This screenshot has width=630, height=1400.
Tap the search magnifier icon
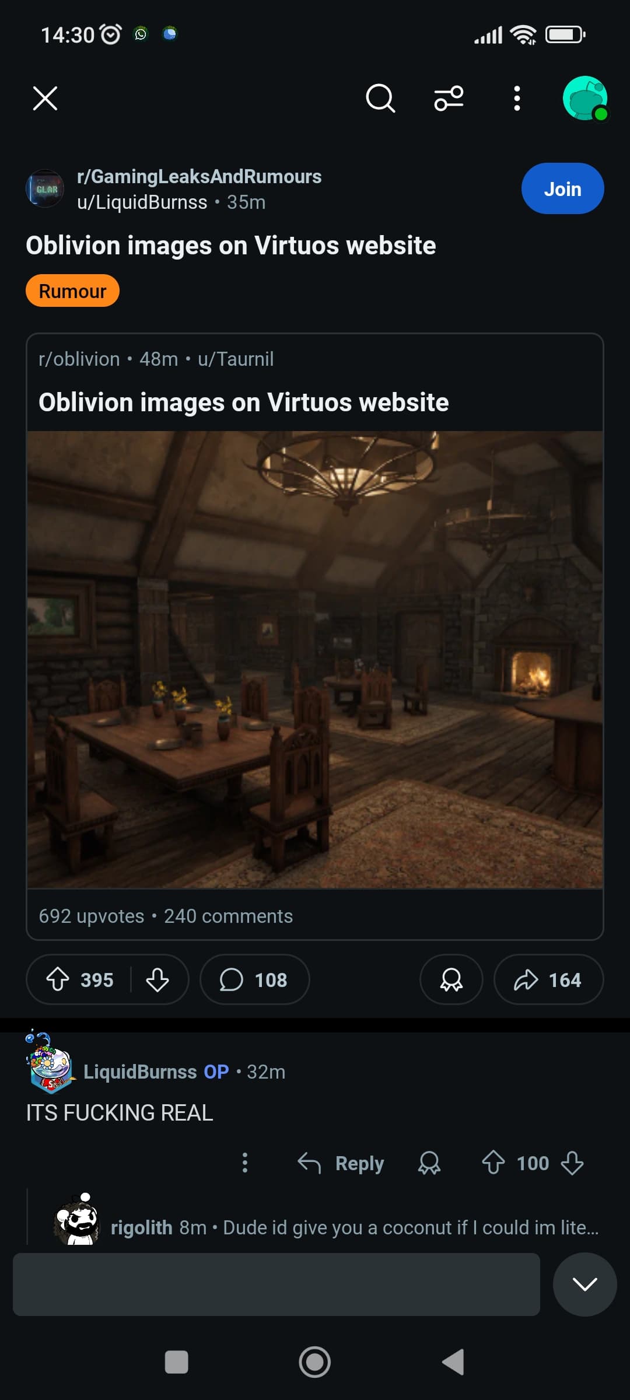[x=380, y=98]
